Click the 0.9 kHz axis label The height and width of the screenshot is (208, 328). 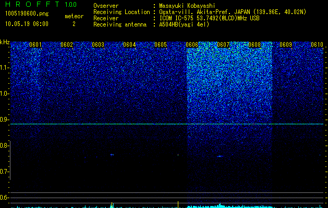tap(4, 120)
